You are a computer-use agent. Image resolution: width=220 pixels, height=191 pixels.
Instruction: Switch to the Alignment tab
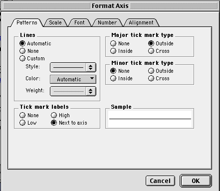[141, 22]
